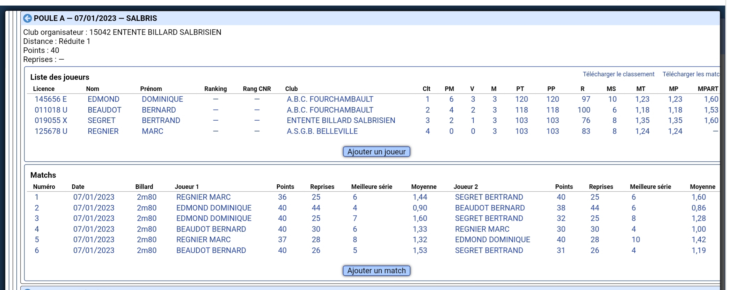Click the PT value 120 in the EDMOND row
Screen dimensions: 730x290
521,99
